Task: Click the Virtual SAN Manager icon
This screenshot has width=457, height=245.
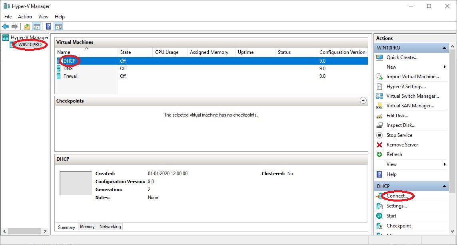Action: (379, 106)
